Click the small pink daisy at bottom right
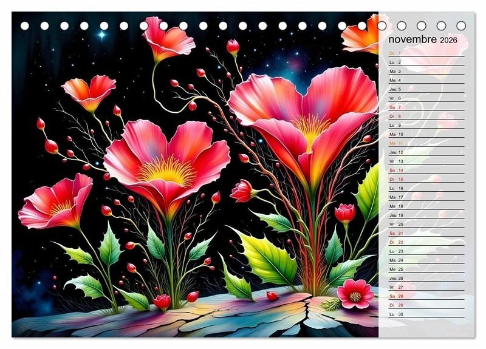Image resolution: width=486 pixels, height=349 pixels. [355, 294]
